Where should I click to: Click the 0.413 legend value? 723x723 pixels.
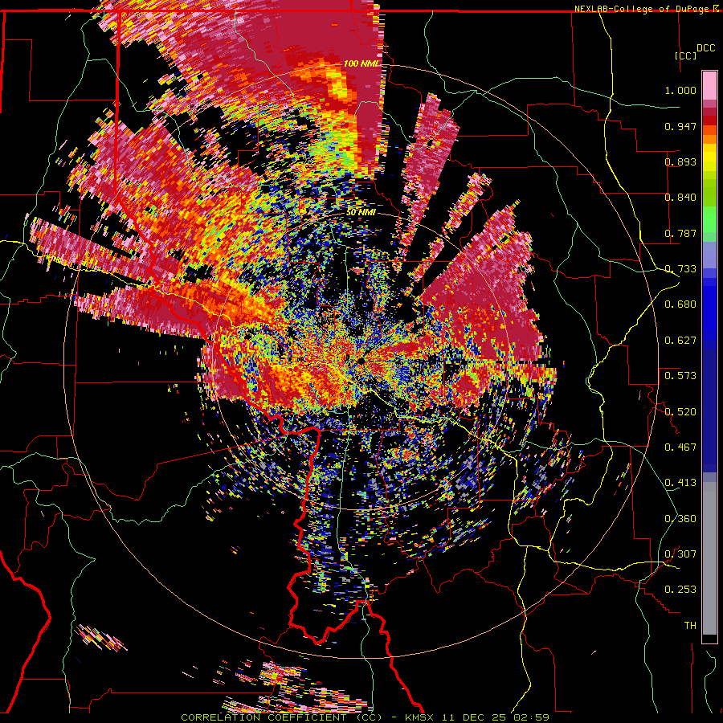680,483
